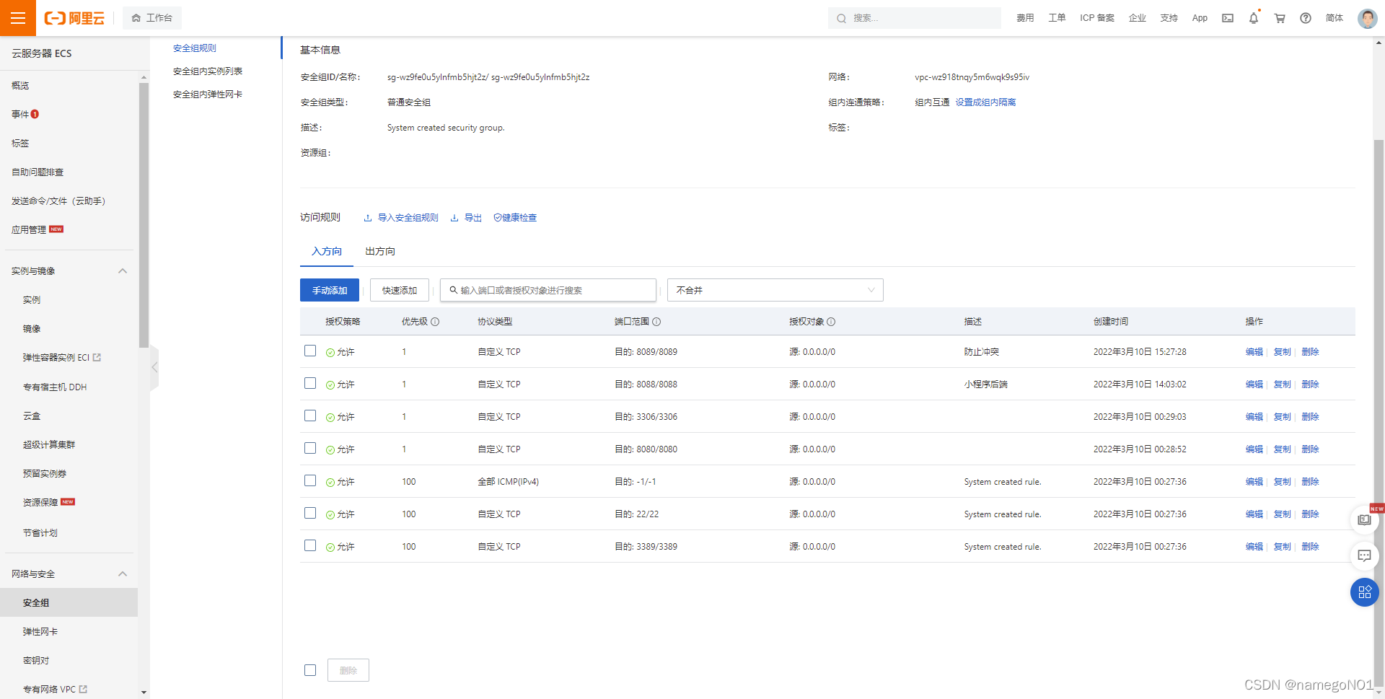Open the App top menu

pyautogui.click(x=1200, y=18)
